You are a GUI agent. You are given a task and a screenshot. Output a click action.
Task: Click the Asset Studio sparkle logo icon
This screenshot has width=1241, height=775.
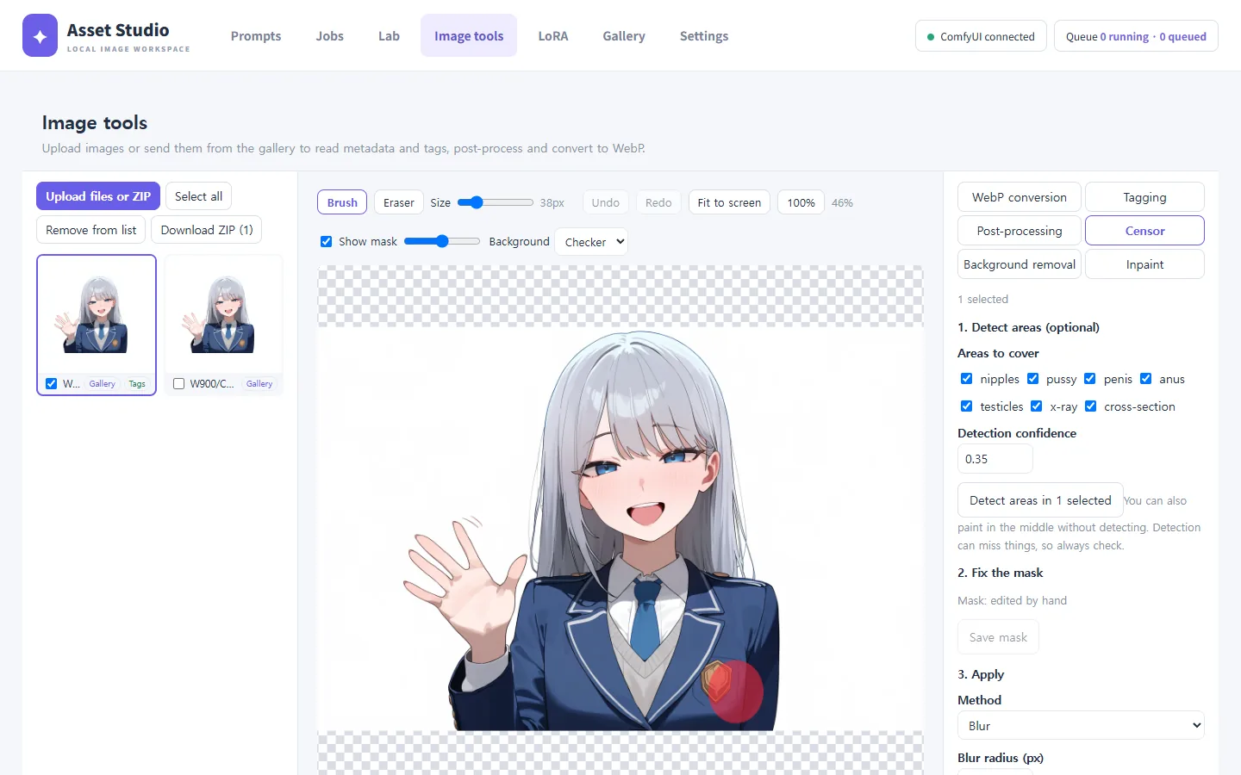[40, 35]
